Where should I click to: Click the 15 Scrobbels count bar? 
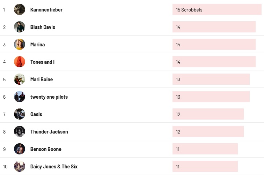click(x=217, y=9)
